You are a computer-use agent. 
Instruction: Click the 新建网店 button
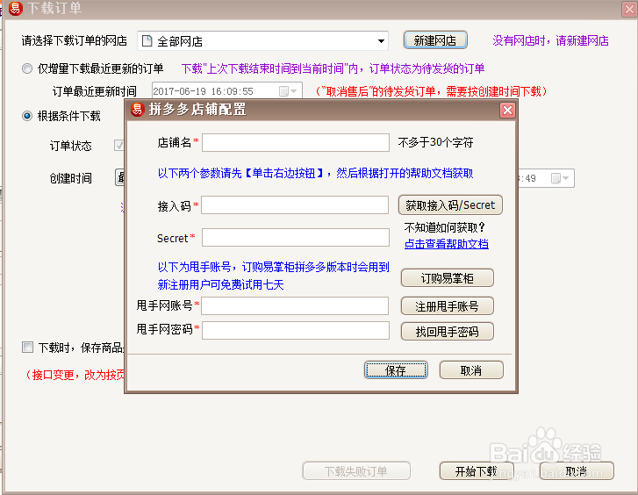coord(435,40)
